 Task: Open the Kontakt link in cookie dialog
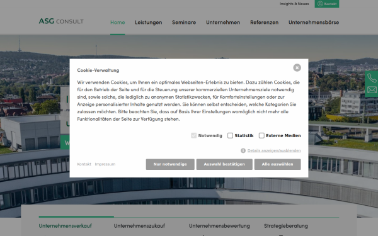click(84, 164)
